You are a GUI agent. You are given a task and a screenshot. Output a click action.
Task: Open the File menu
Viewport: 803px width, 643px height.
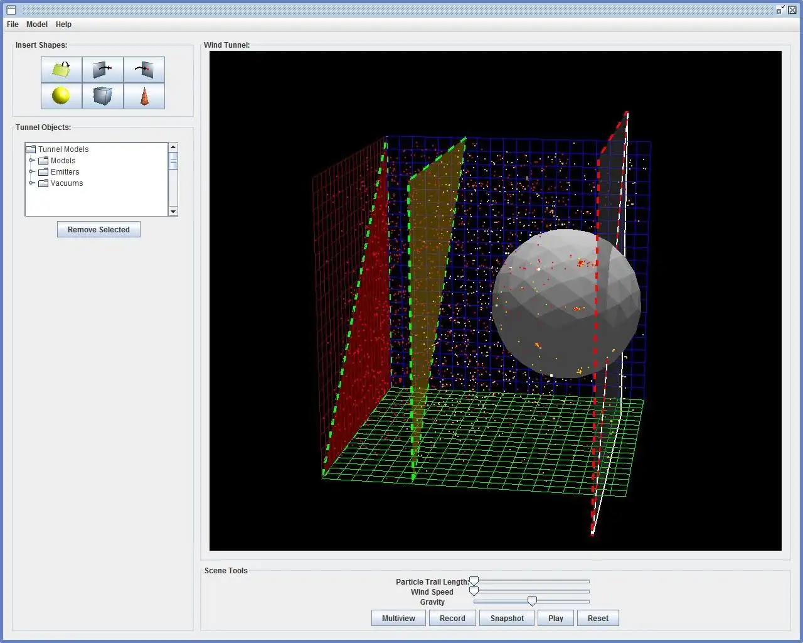[x=13, y=24]
